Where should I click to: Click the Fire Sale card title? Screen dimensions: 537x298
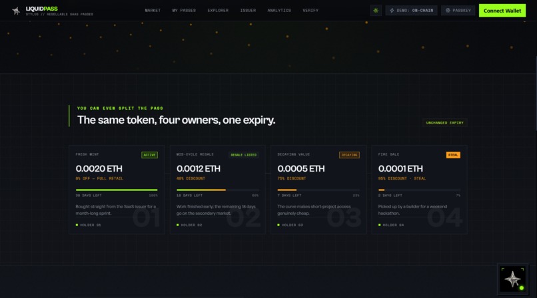(x=388, y=154)
